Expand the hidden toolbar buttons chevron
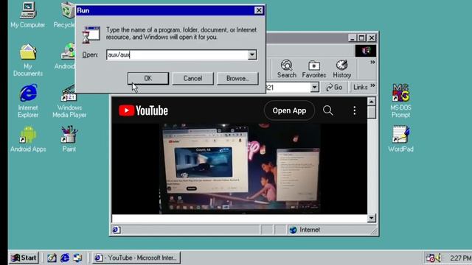 [372, 62]
